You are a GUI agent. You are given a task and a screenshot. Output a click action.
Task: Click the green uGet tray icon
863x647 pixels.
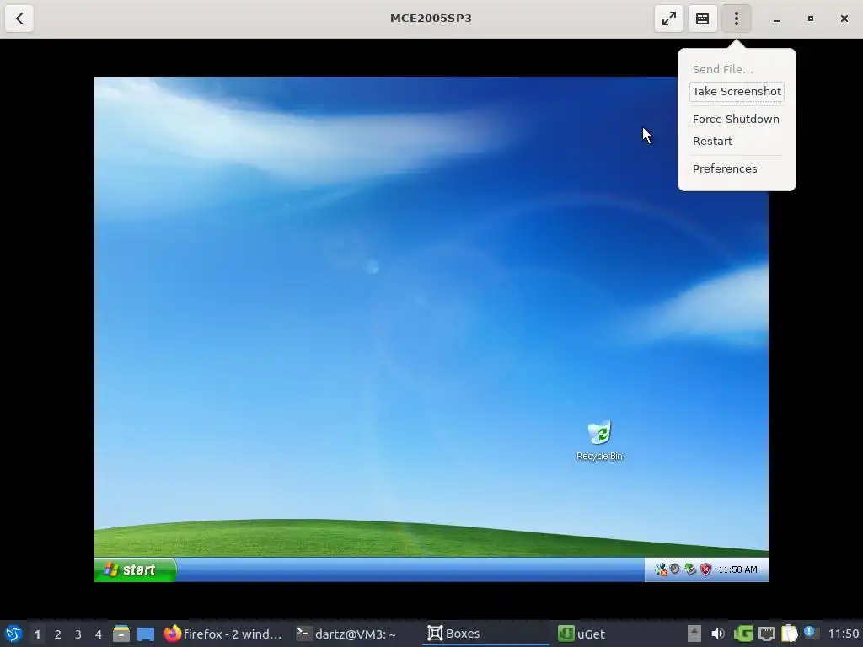743,634
